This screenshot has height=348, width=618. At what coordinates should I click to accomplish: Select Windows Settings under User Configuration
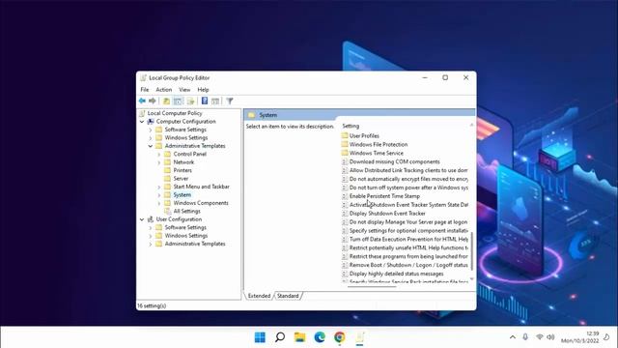click(186, 236)
